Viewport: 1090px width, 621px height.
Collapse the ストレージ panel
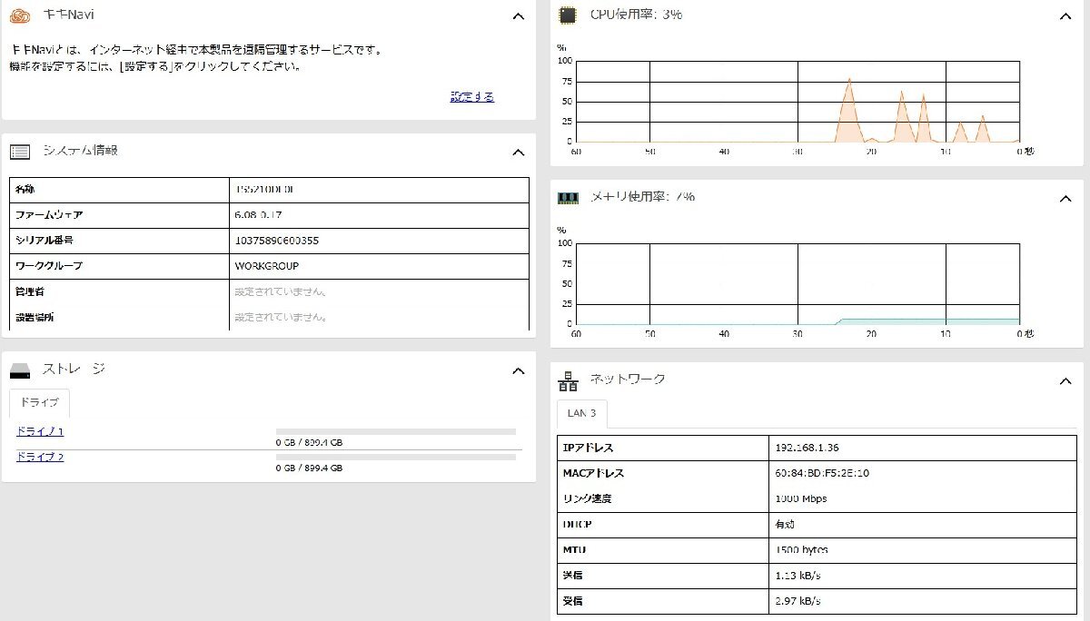point(518,370)
